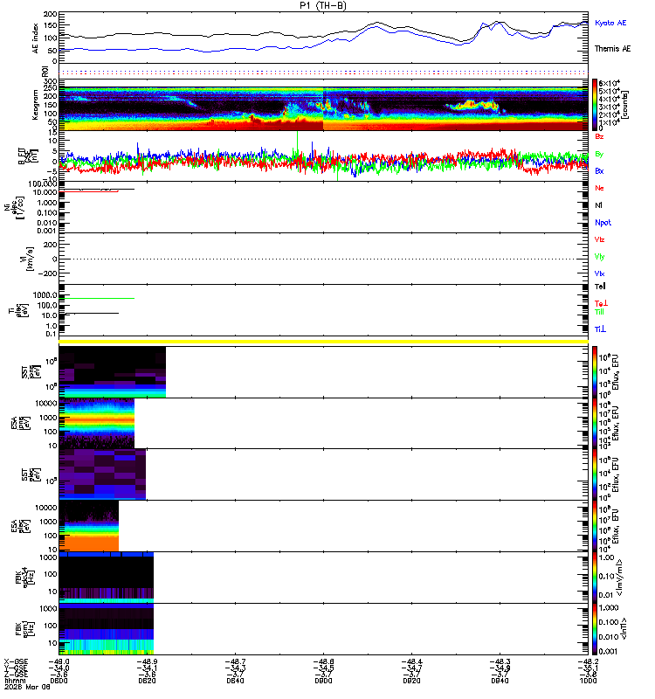
Task: Click the blue Bx legend label
Action: pyautogui.click(x=599, y=170)
